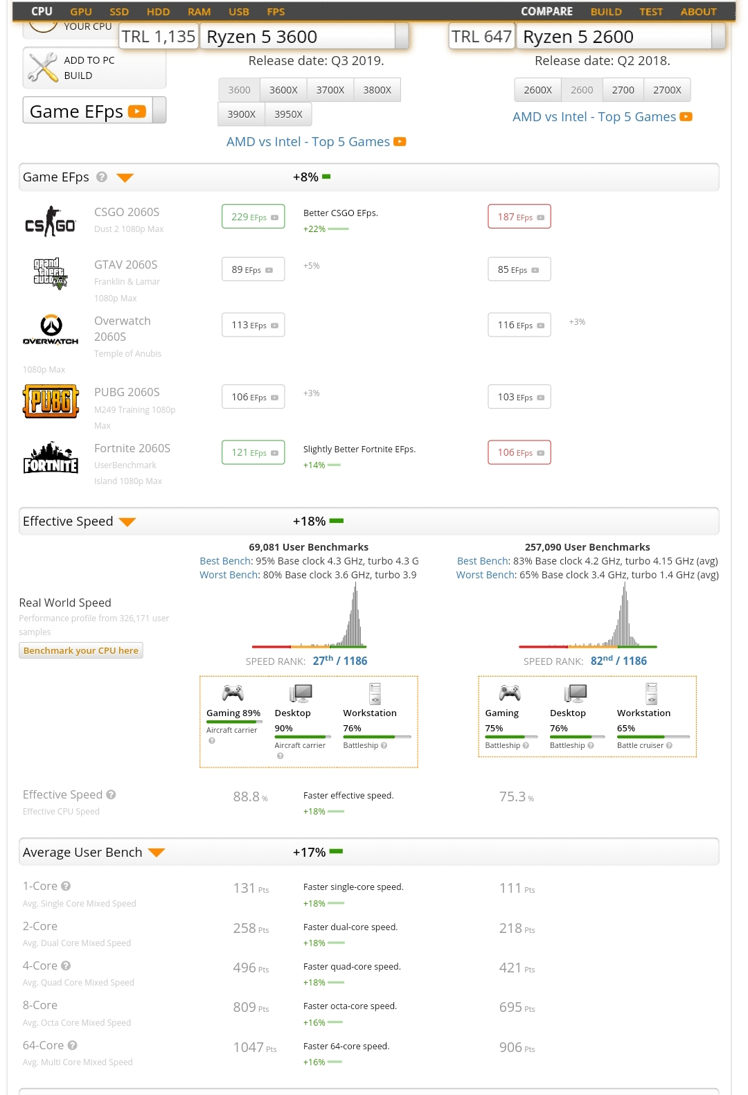Select the 3950X model variant
The width and height of the screenshot is (748, 1095).
(x=288, y=114)
